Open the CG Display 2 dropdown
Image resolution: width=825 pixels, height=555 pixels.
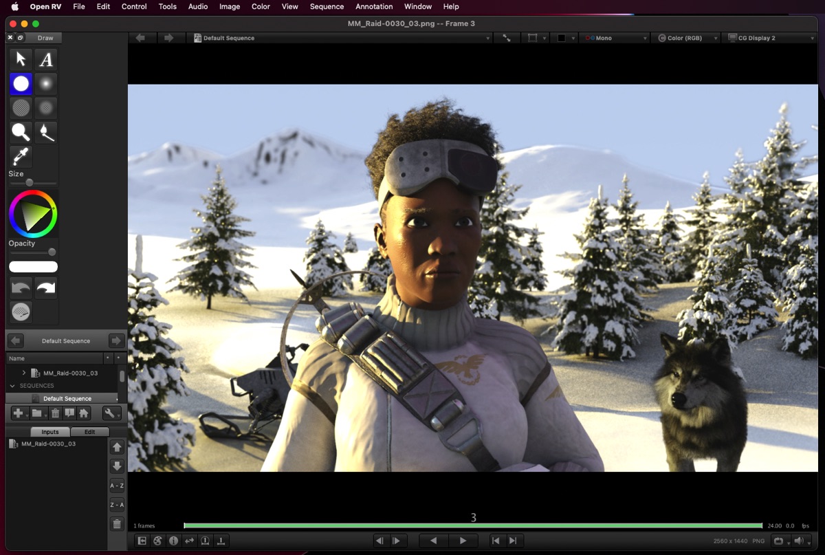point(770,38)
